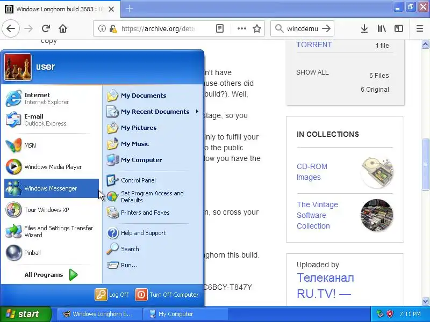Open the MSN butterfly shortcut
Viewport: 430px width, 322px height.
(51, 145)
